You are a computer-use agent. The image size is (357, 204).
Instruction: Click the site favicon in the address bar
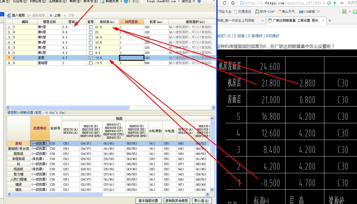[x=242, y=3]
